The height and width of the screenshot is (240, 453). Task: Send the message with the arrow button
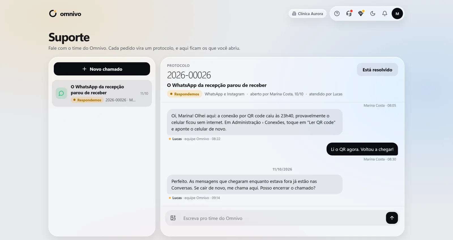(392, 218)
